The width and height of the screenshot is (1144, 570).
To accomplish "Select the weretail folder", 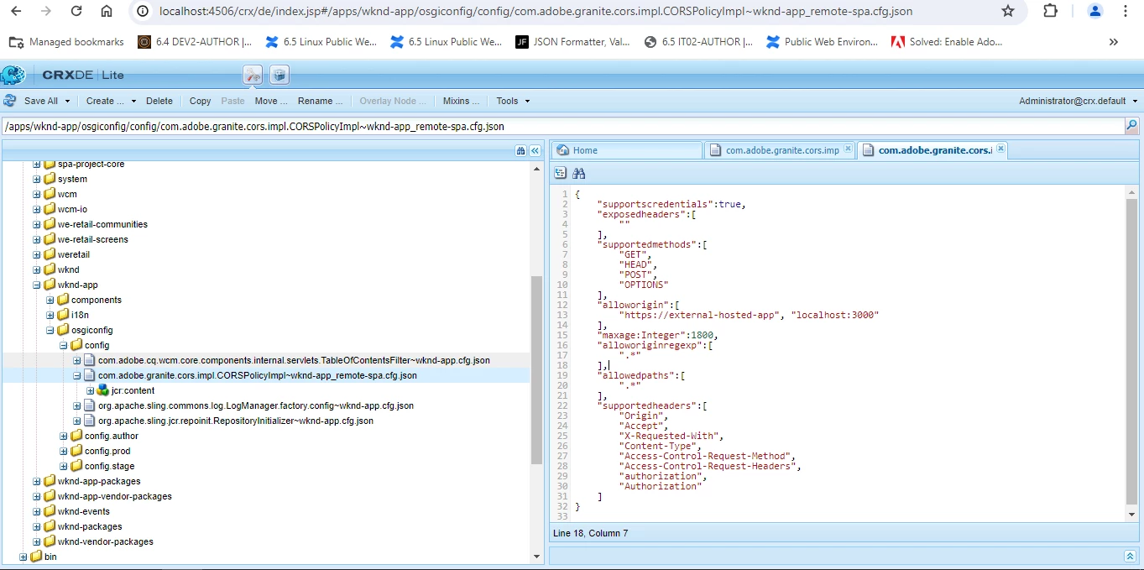I will (74, 254).
